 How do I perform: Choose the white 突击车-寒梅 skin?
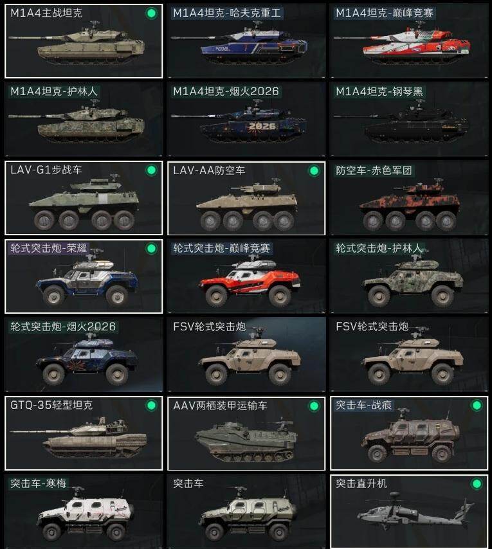point(84,512)
